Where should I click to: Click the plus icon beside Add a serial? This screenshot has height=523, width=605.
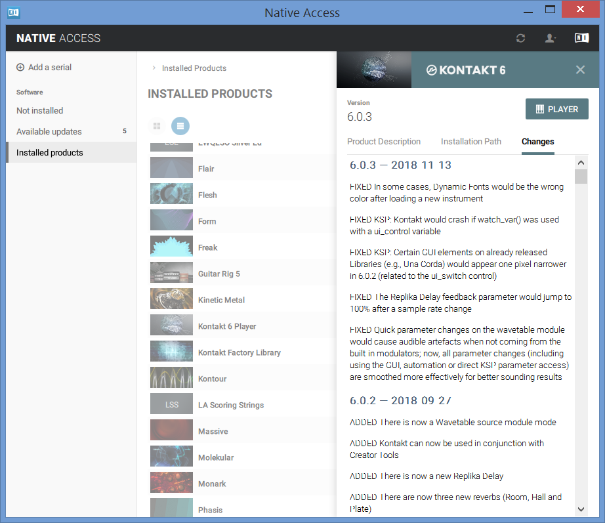click(x=20, y=67)
